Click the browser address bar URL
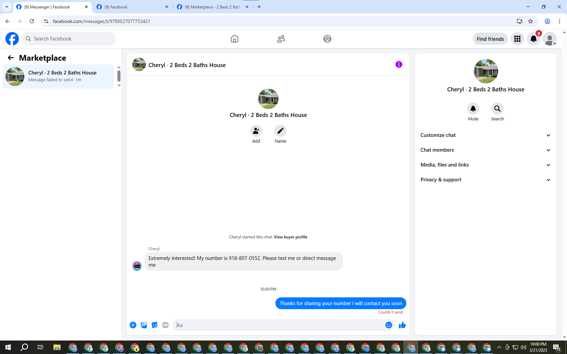The width and height of the screenshot is (567, 354). coord(102,21)
